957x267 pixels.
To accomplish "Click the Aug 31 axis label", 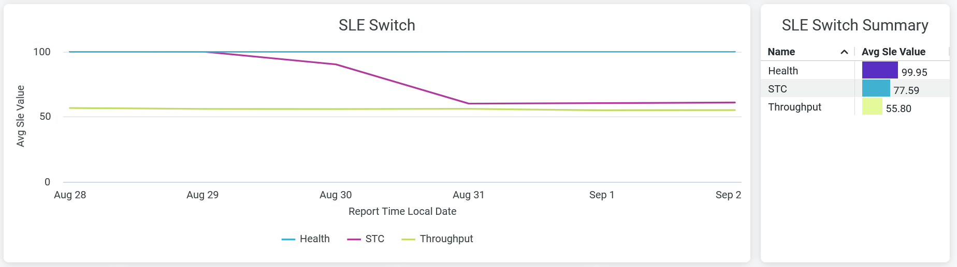I will click(x=468, y=195).
